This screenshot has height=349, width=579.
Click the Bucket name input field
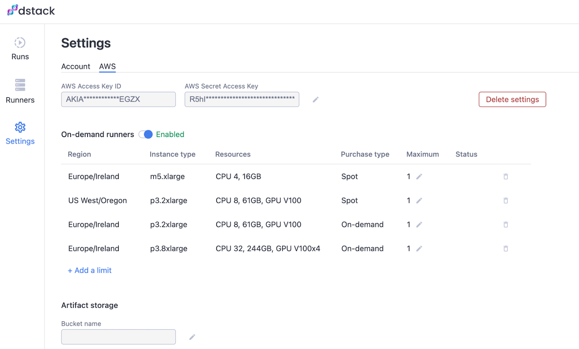tap(118, 337)
